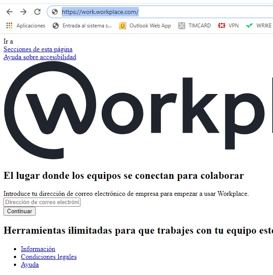
Task: Click the Continuar button
Action: tap(20, 211)
